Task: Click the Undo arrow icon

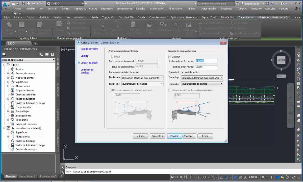Action: 34,4
